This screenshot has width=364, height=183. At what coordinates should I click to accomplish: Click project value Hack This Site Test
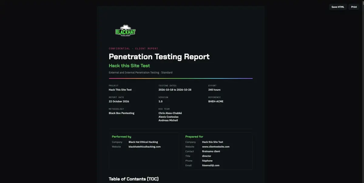click(x=120, y=90)
